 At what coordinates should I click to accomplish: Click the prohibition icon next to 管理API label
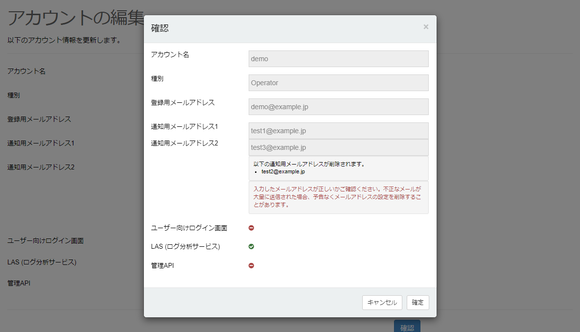251,265
